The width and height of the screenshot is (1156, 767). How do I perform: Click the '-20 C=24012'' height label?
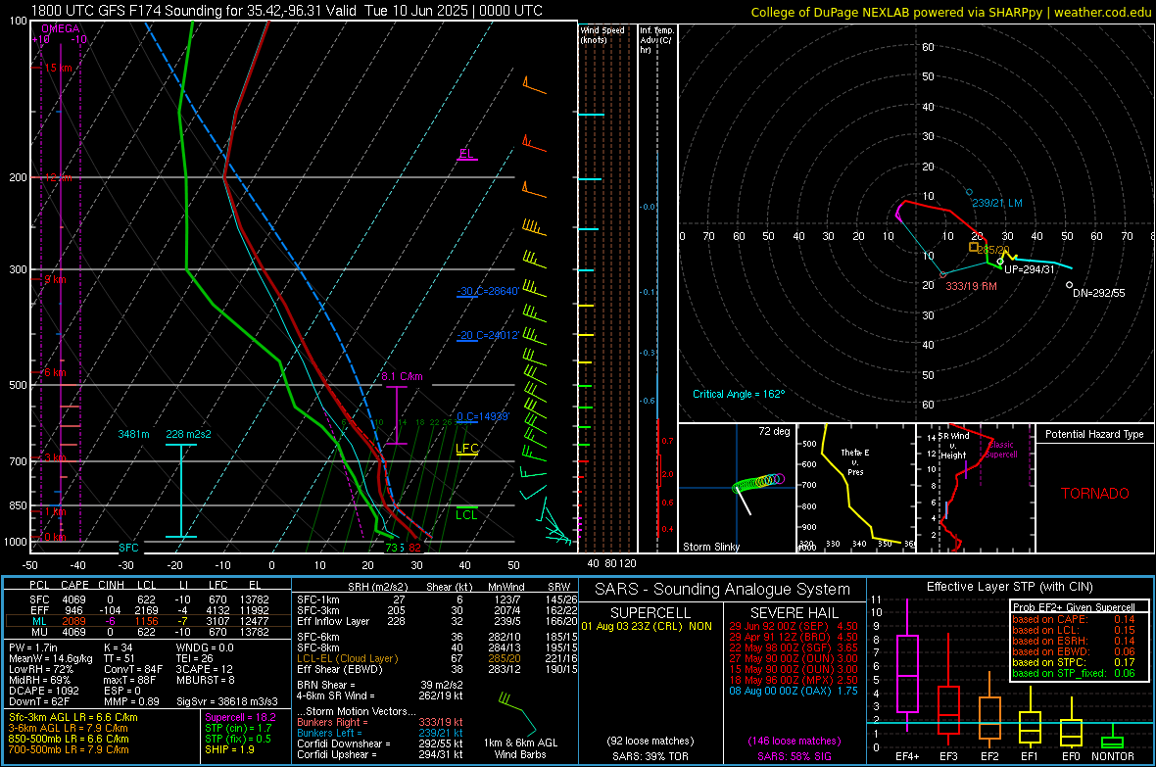tap(487, 336)
